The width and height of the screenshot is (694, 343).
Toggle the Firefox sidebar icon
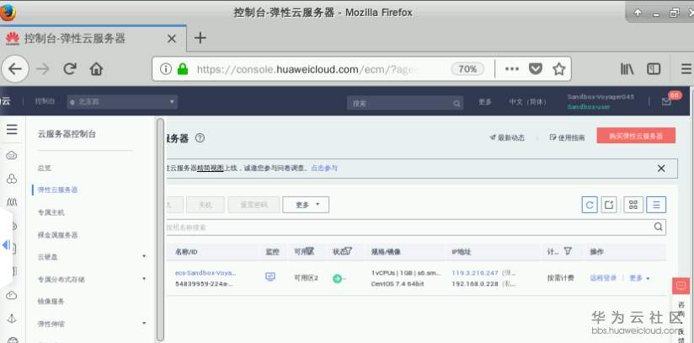click(x=654, y=69)
